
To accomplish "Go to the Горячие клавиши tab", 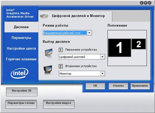I will pos(21,59).
